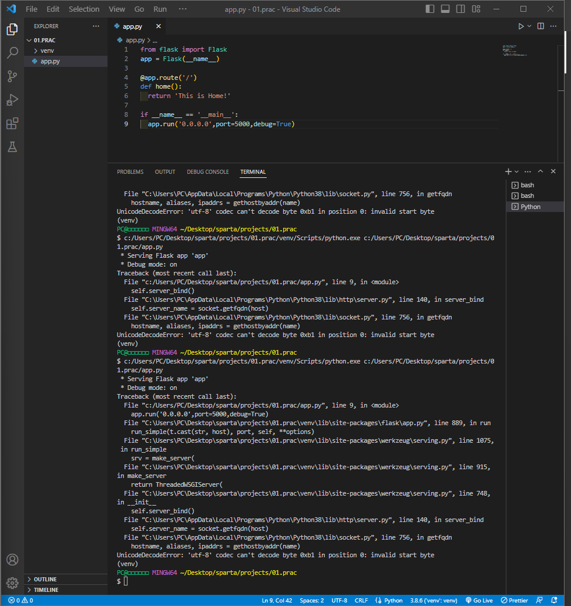Close the terminal panel
This screenshot has width=571, height=606.
553,171
